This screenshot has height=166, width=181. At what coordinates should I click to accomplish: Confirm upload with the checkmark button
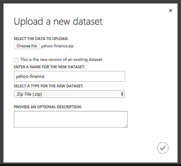tap(163, 148)
